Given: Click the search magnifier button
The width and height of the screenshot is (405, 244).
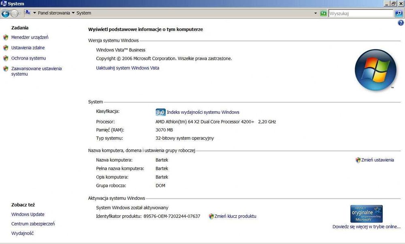Looking at the screenshot, I should (399, 13).
